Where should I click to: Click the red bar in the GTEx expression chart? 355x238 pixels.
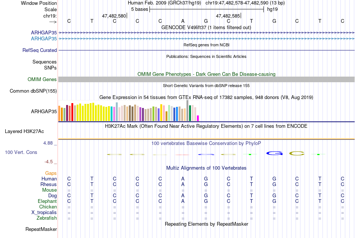click(x=72, y=112)
